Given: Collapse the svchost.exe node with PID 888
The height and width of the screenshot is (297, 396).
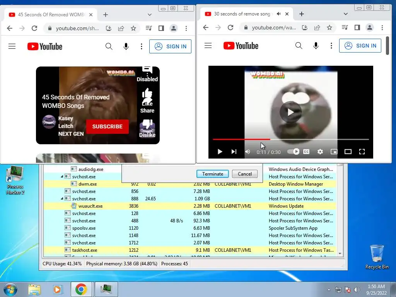Looking at the screenshot, I should (62, 198).
